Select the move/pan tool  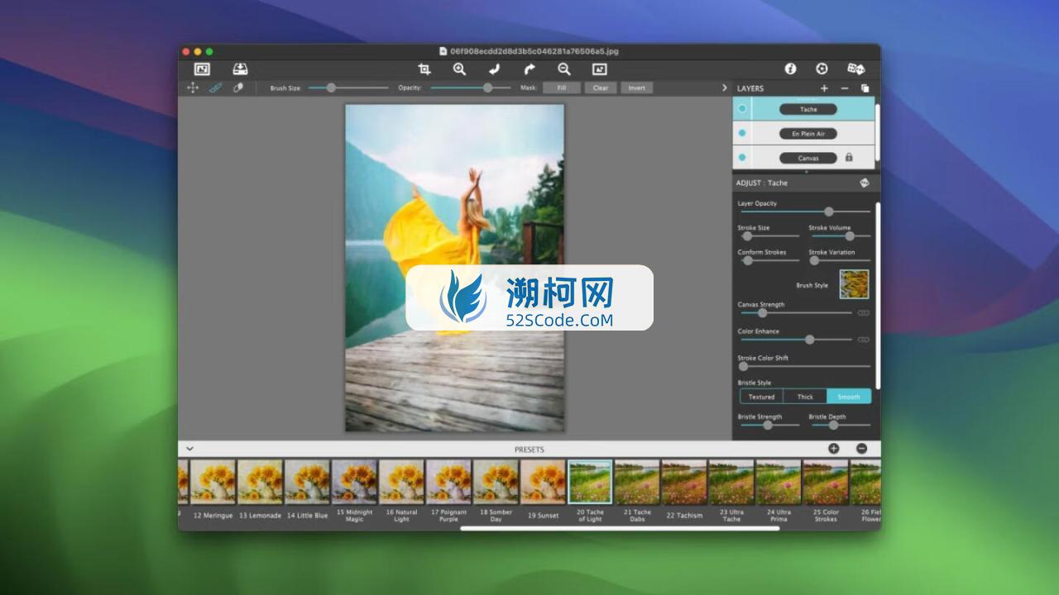[193, 88]
